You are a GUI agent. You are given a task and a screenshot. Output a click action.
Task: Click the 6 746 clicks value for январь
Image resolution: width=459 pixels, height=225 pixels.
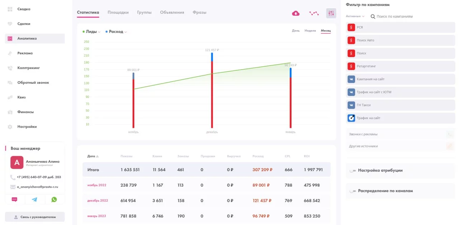click(x=158, y=216)
